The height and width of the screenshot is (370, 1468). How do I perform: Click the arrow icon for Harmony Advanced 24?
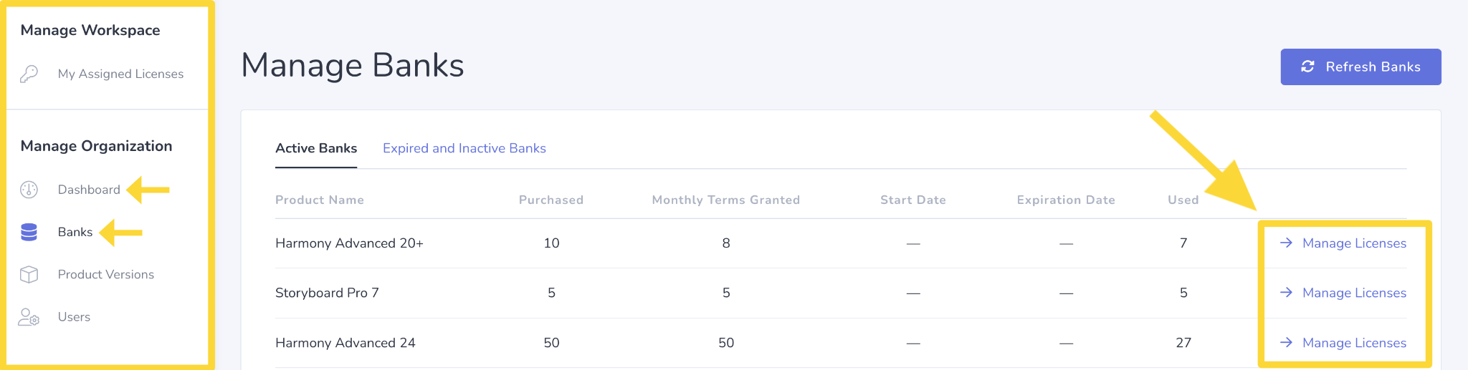click(1287, 343)
